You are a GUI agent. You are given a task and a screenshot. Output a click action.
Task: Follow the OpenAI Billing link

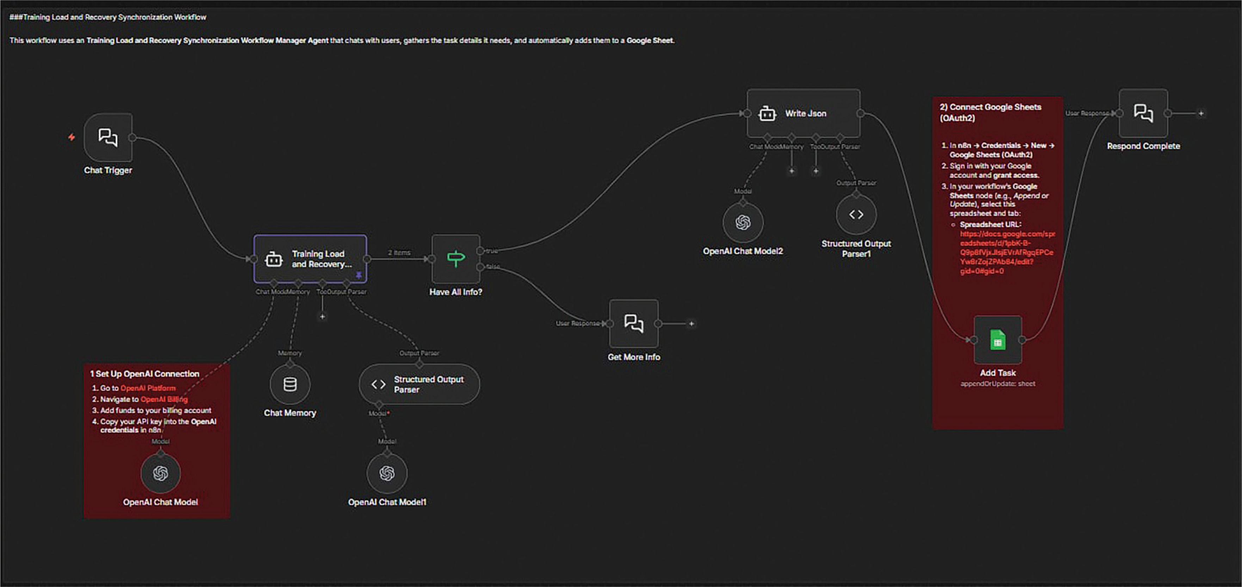164,399
